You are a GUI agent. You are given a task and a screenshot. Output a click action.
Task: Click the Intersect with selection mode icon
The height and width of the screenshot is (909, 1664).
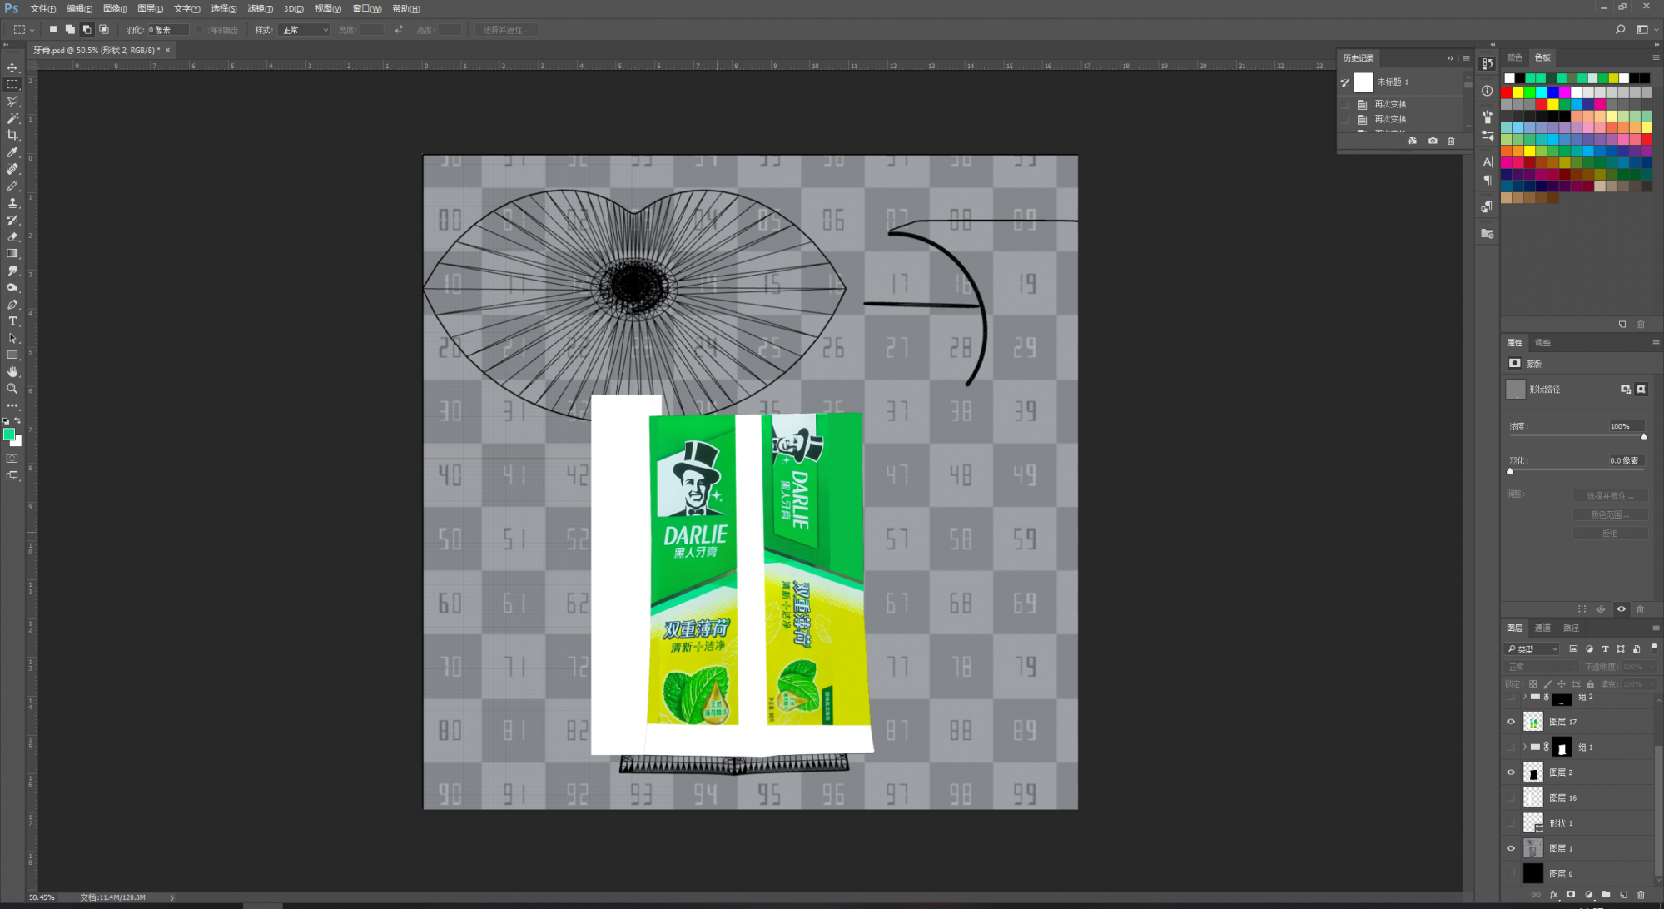coord(104,29)
